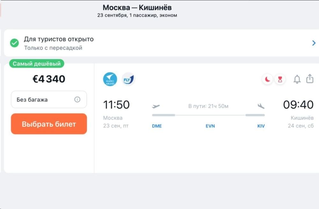Click the IrAero Airlines logo icon
Viewport: 319px width, 209px height.
click(110, 79)
